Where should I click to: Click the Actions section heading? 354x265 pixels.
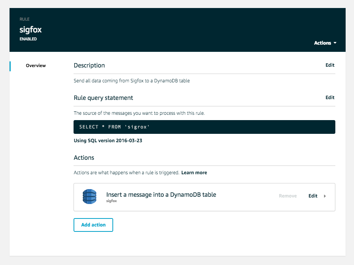(x=84, y=157)
